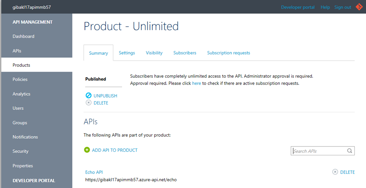This screenshot has width=366, height=188.
Task: Open the Echo API link
Action: (x=94, y=172)
